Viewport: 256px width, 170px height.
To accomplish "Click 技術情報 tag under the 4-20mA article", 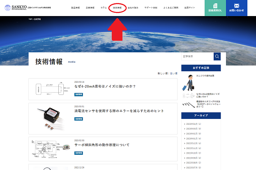I will coord(78,94).
